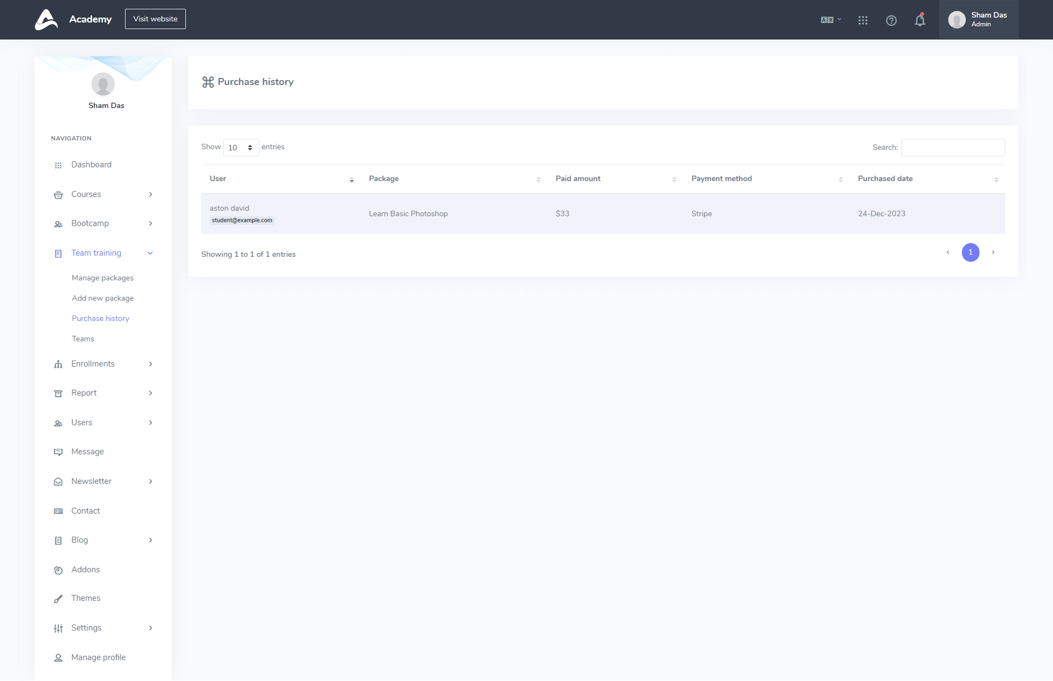Click the Dashboard grid icon in sidebar
Viewport: 1053px width, 681px height.
[x=58, y=165]
